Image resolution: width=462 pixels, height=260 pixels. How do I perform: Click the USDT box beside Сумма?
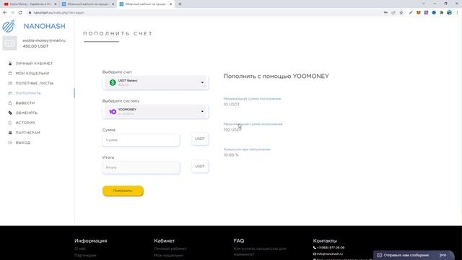[200, 139]
